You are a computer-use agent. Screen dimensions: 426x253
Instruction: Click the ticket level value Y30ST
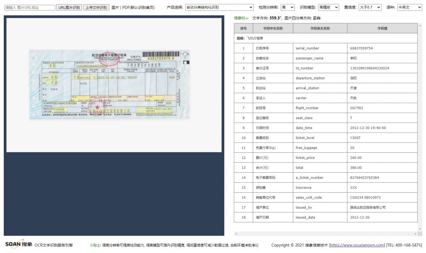point(355,138)
